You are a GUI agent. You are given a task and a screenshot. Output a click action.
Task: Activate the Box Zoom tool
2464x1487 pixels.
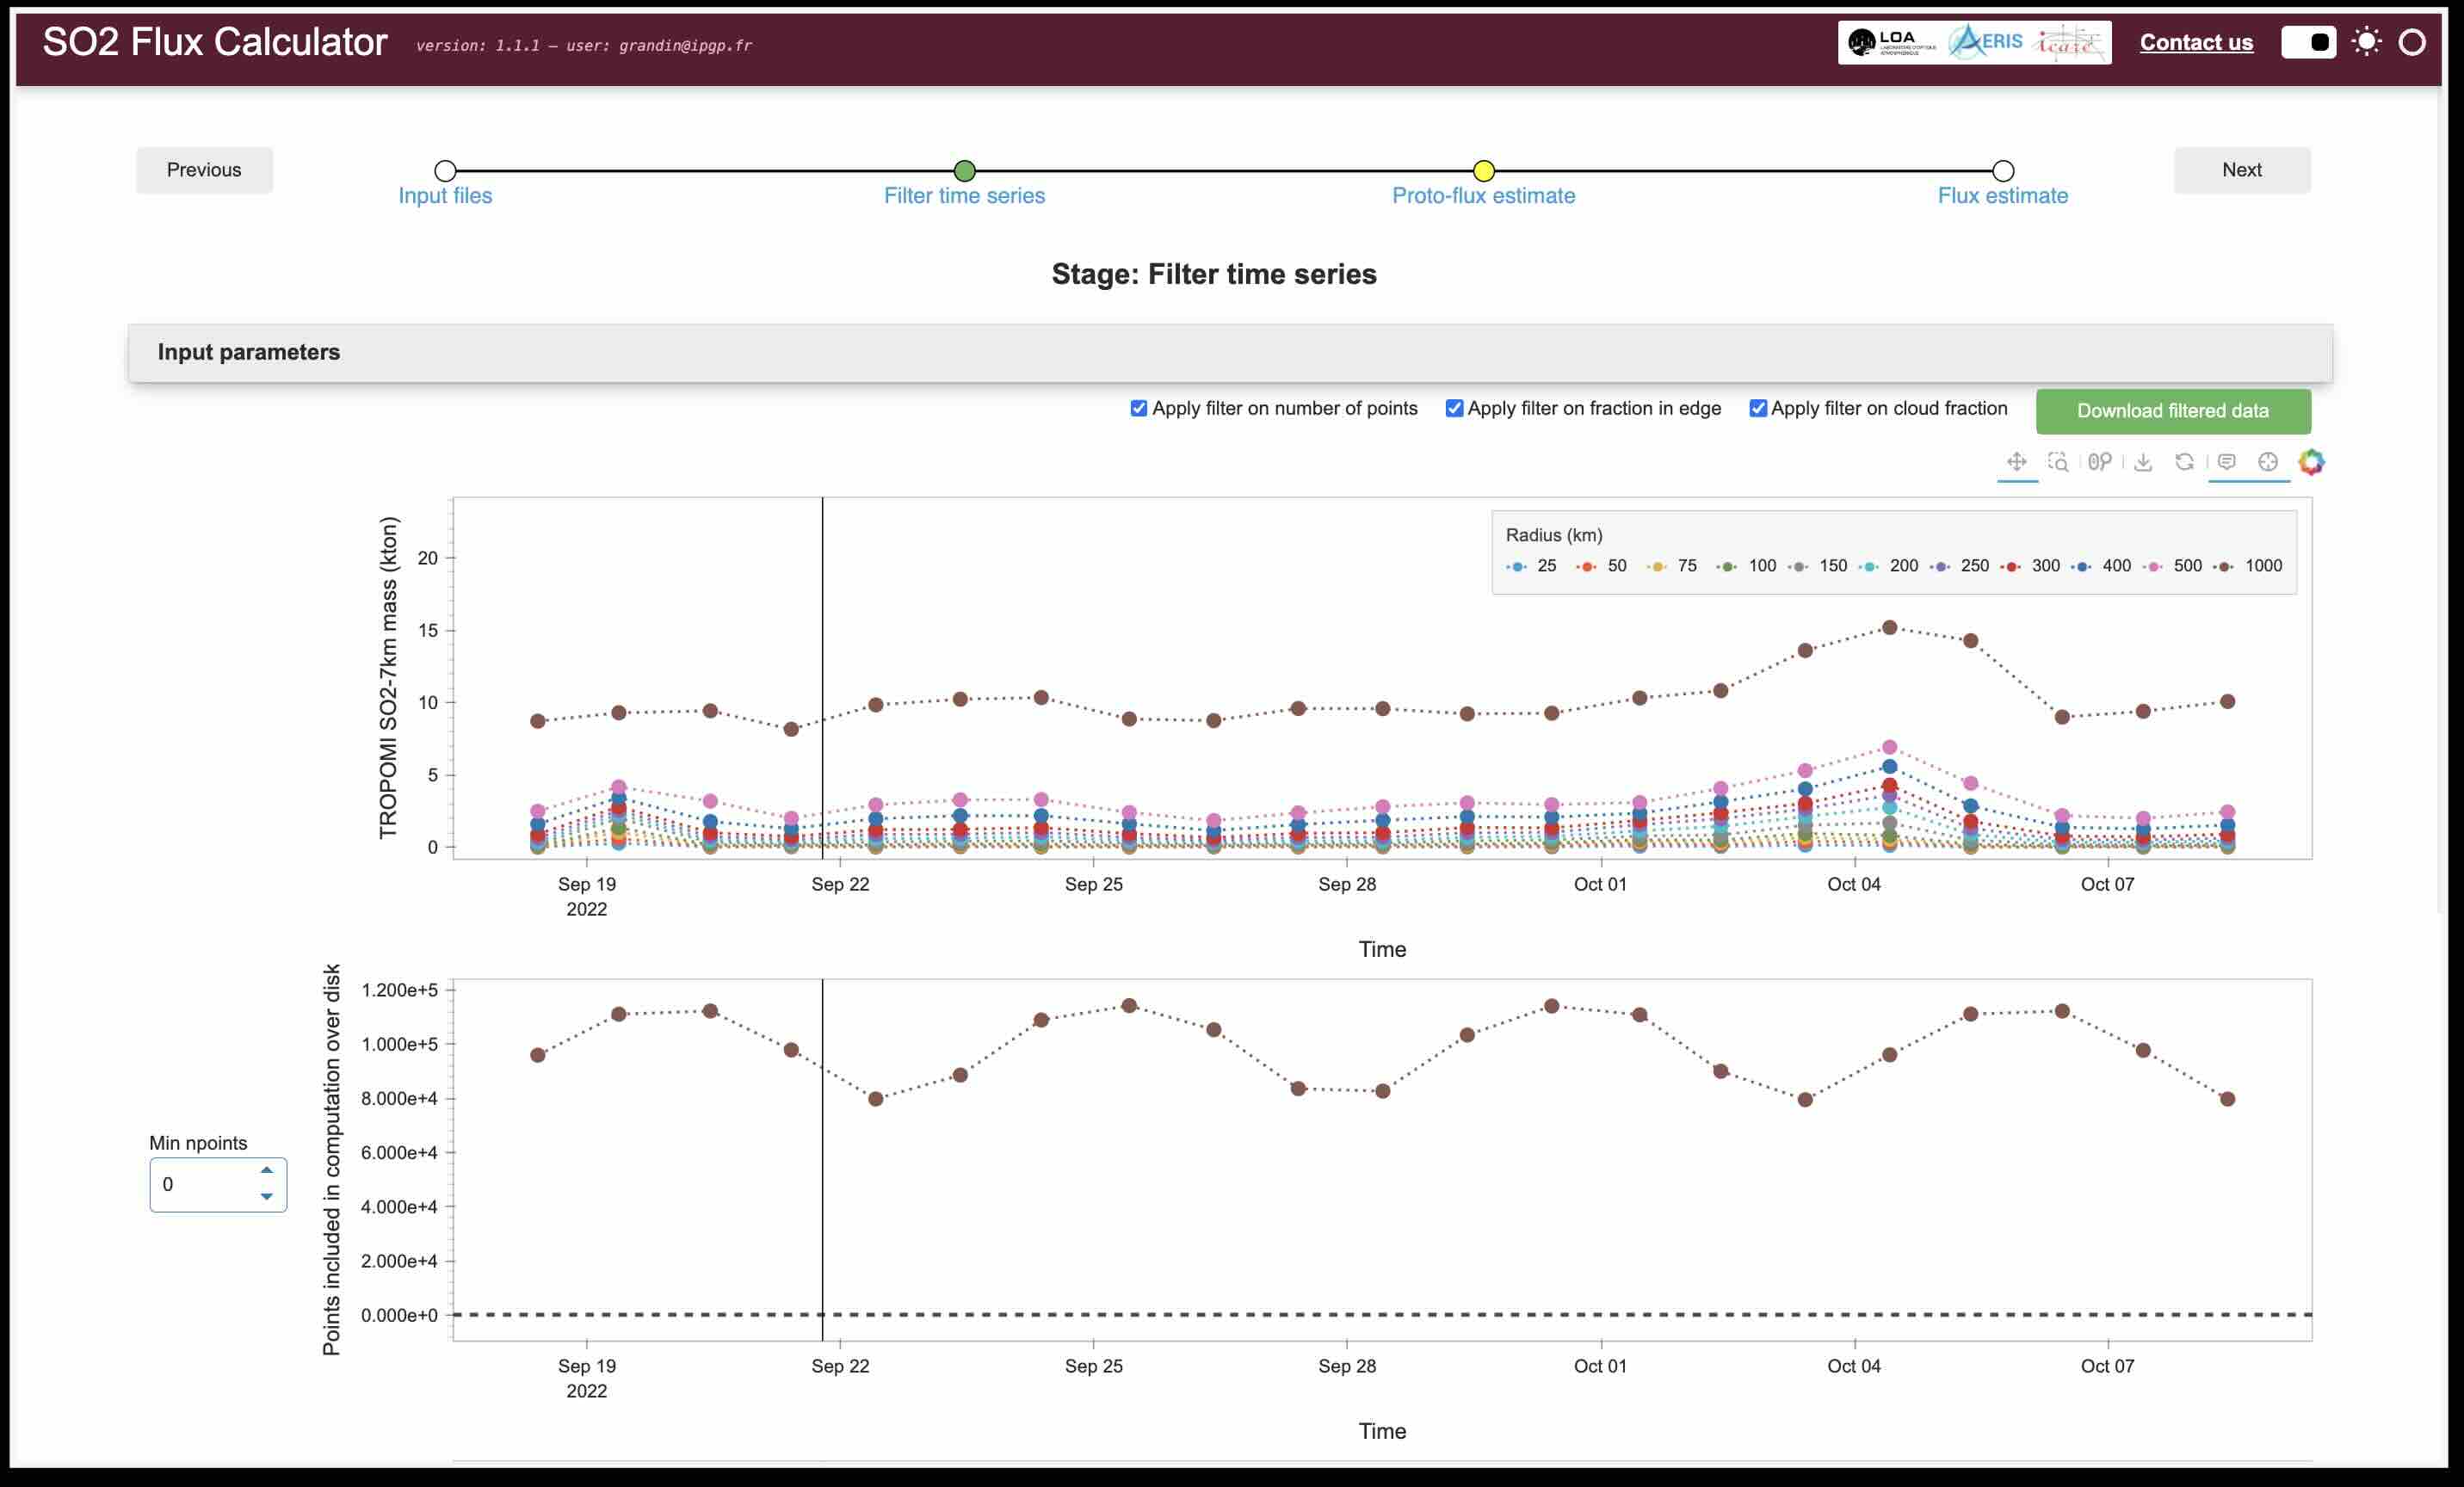tap(2058, 462)
